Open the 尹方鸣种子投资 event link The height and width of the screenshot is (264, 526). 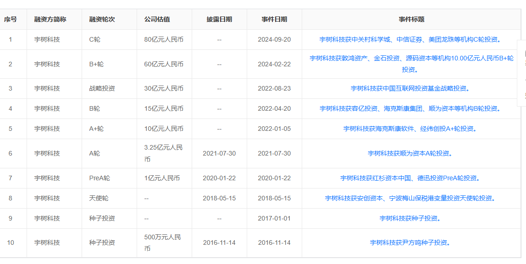411,242
